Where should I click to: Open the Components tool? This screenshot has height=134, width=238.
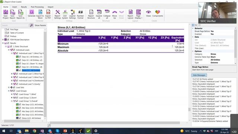tap(158, 13)
